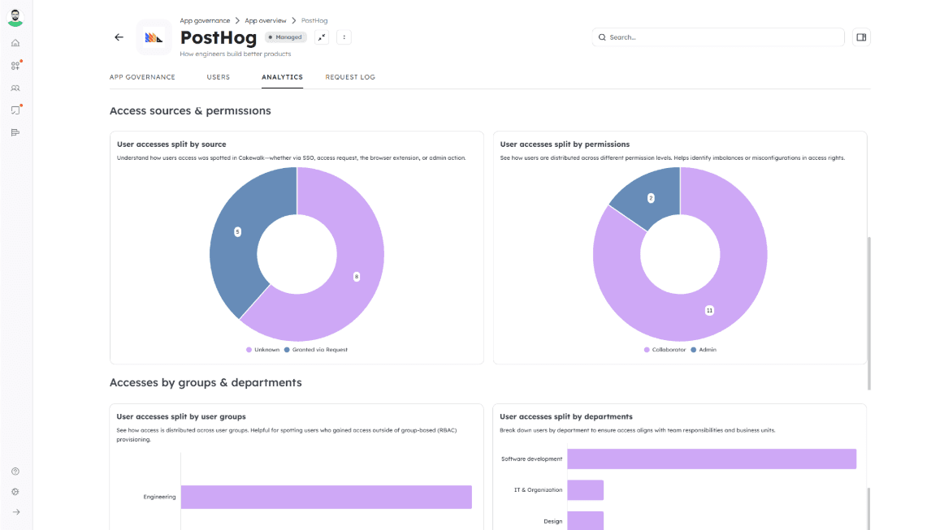Go to App governance breadcrumb link
The width and height of the screenshot is (944, 530).
point(205,20)
